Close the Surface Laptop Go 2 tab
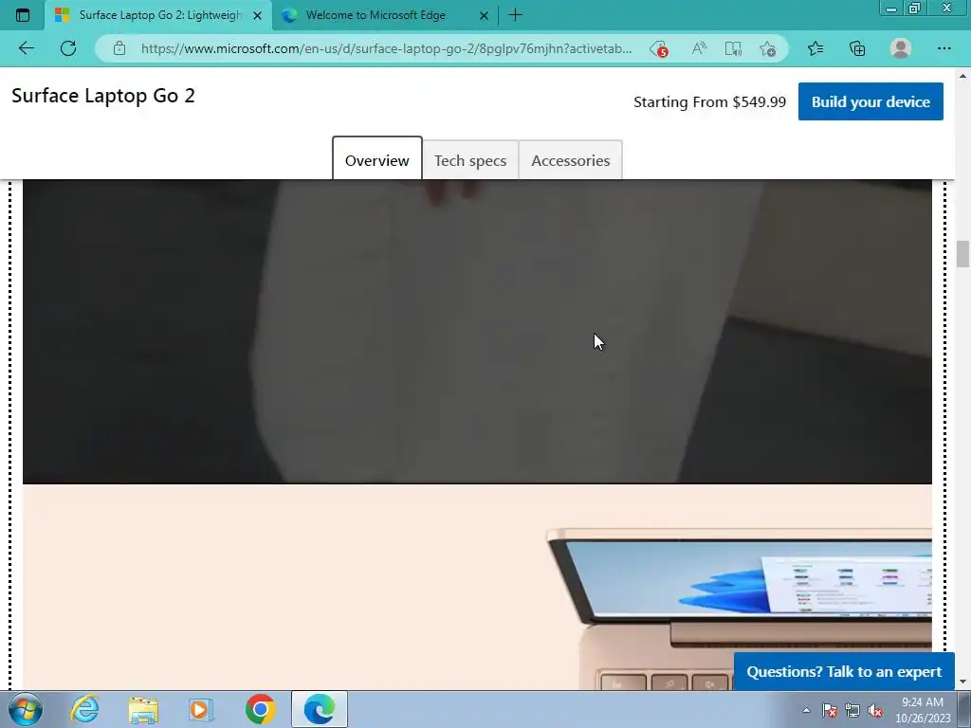This screenshot has width=971, height=728. point(257,15)
